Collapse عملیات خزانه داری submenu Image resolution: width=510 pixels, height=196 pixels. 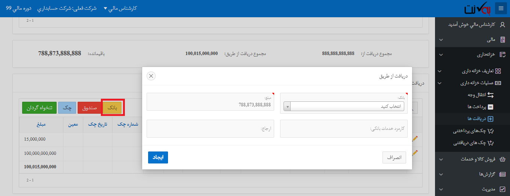coord(440,83)
